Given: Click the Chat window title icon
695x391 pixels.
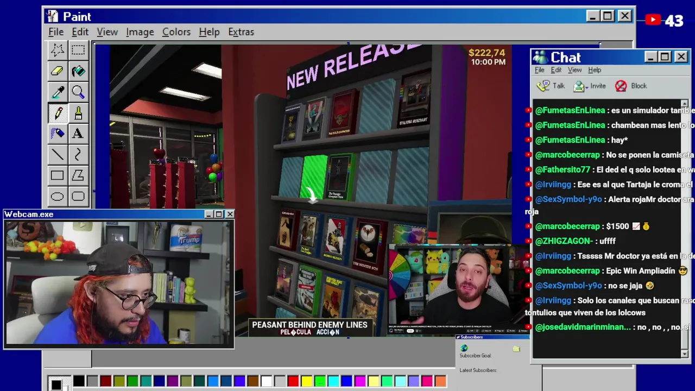Looking at the screenshot, I should click(540, 57).
